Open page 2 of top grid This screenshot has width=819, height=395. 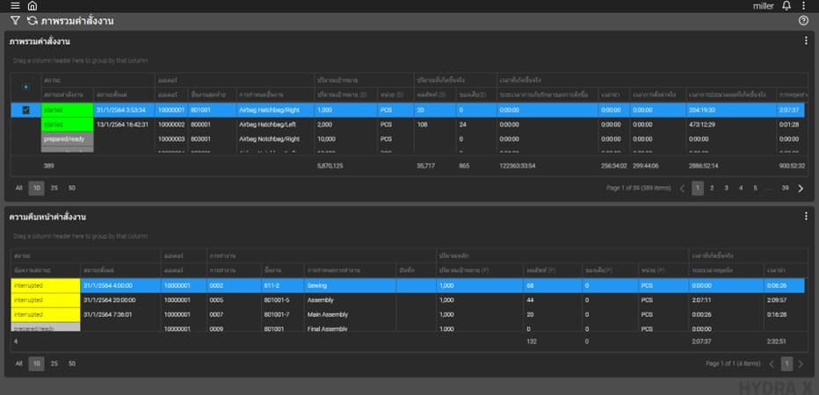point(712,189)
